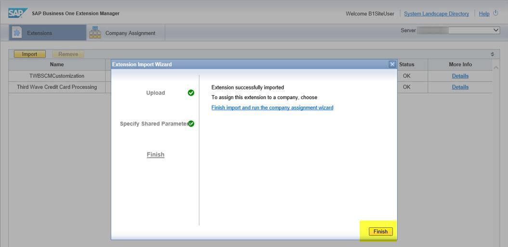Click the table's scroll up arrow
Viewport: 508px width, 247px height.
point(495,68)
